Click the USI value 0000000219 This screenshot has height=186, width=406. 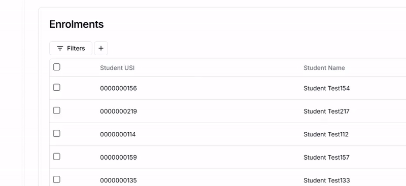click(x=119, y=111)
